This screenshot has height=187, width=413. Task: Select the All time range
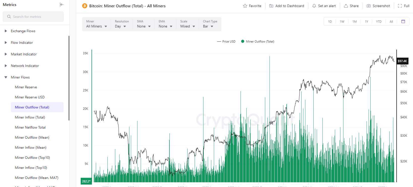pos(391,21)
